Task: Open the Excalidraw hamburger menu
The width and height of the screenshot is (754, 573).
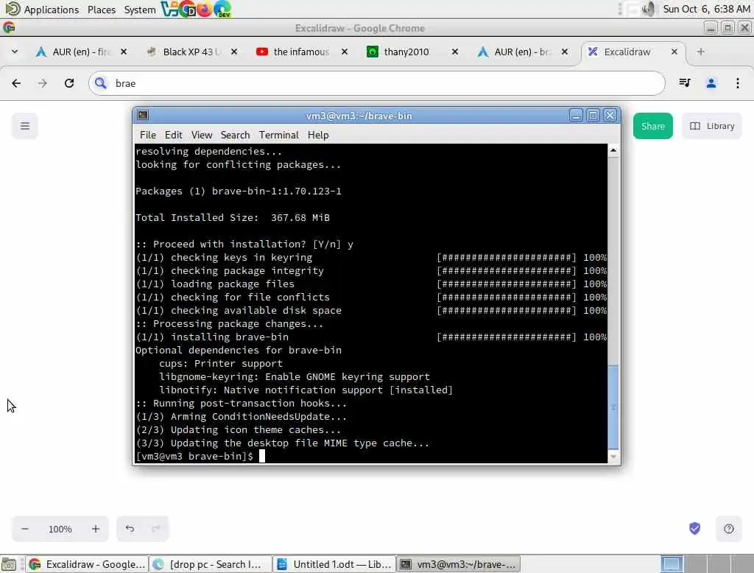Action: click(x=25, y=126)
